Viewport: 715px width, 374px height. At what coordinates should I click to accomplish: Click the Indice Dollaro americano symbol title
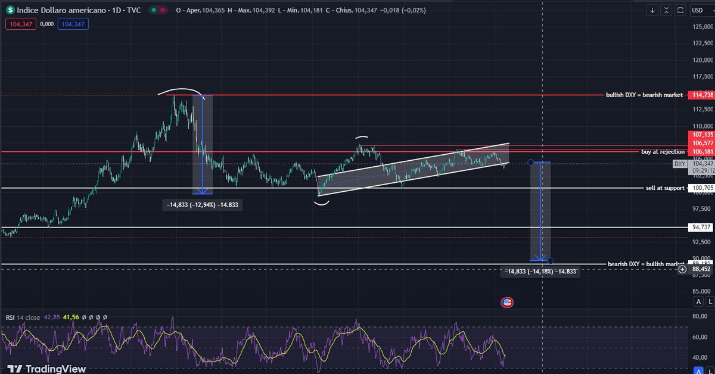(x=63, y=10)
